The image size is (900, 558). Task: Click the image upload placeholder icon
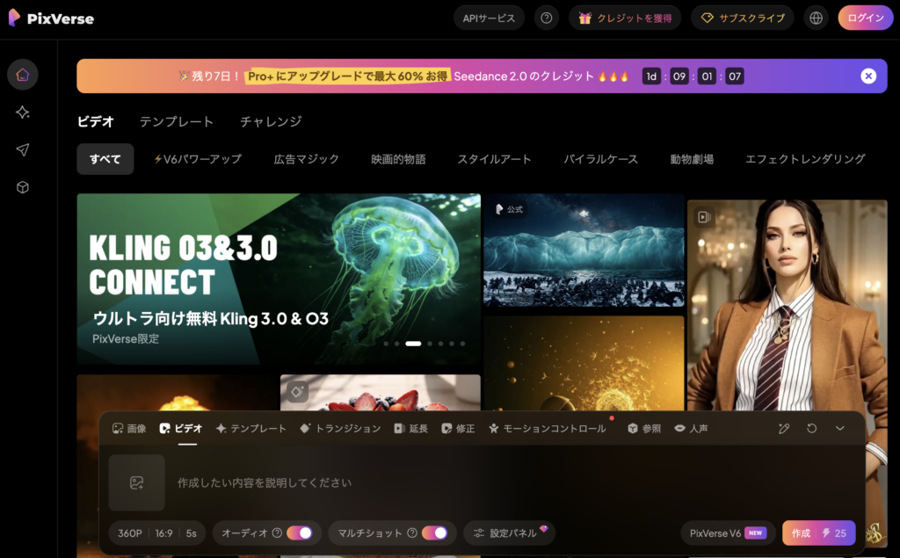[136, 482]
